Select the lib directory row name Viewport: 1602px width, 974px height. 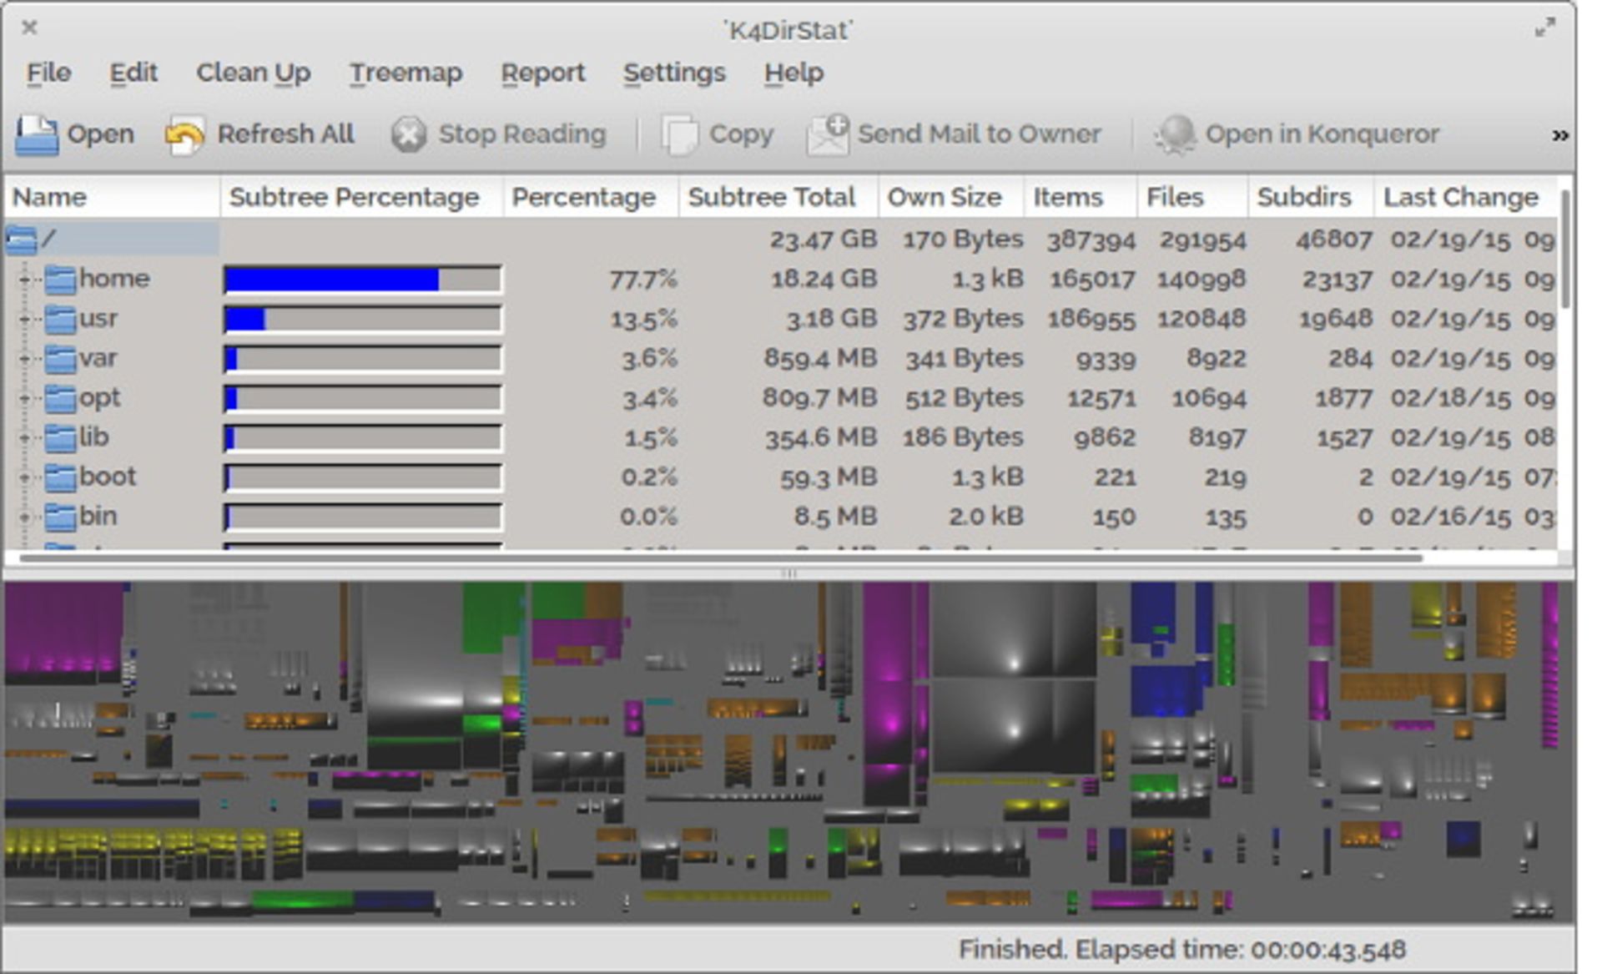coord(94,437)
